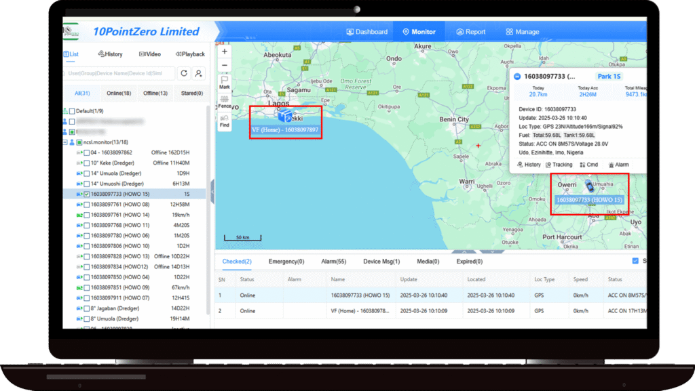
Task: Click the device list vertical scrollbar
Action: point(208,210)
